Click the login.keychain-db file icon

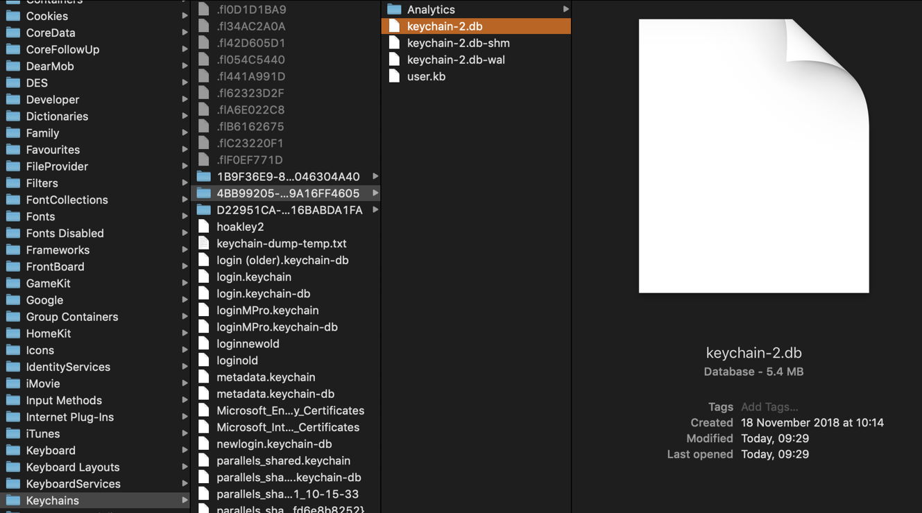point(203,293)
